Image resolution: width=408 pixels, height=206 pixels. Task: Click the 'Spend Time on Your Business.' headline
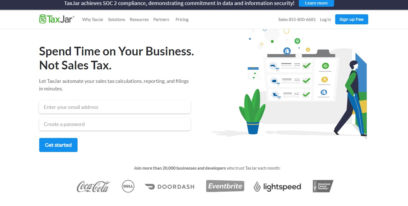coord(116,51)
